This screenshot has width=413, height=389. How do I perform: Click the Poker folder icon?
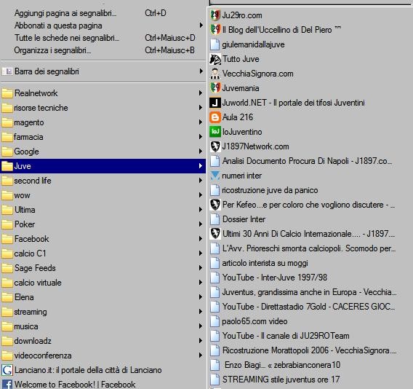click(7, 224)
